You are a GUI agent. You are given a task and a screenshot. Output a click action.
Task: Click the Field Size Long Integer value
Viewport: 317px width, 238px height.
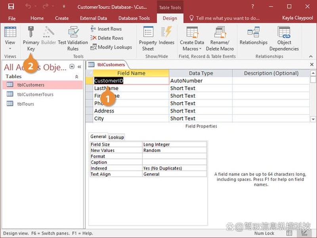174,144
